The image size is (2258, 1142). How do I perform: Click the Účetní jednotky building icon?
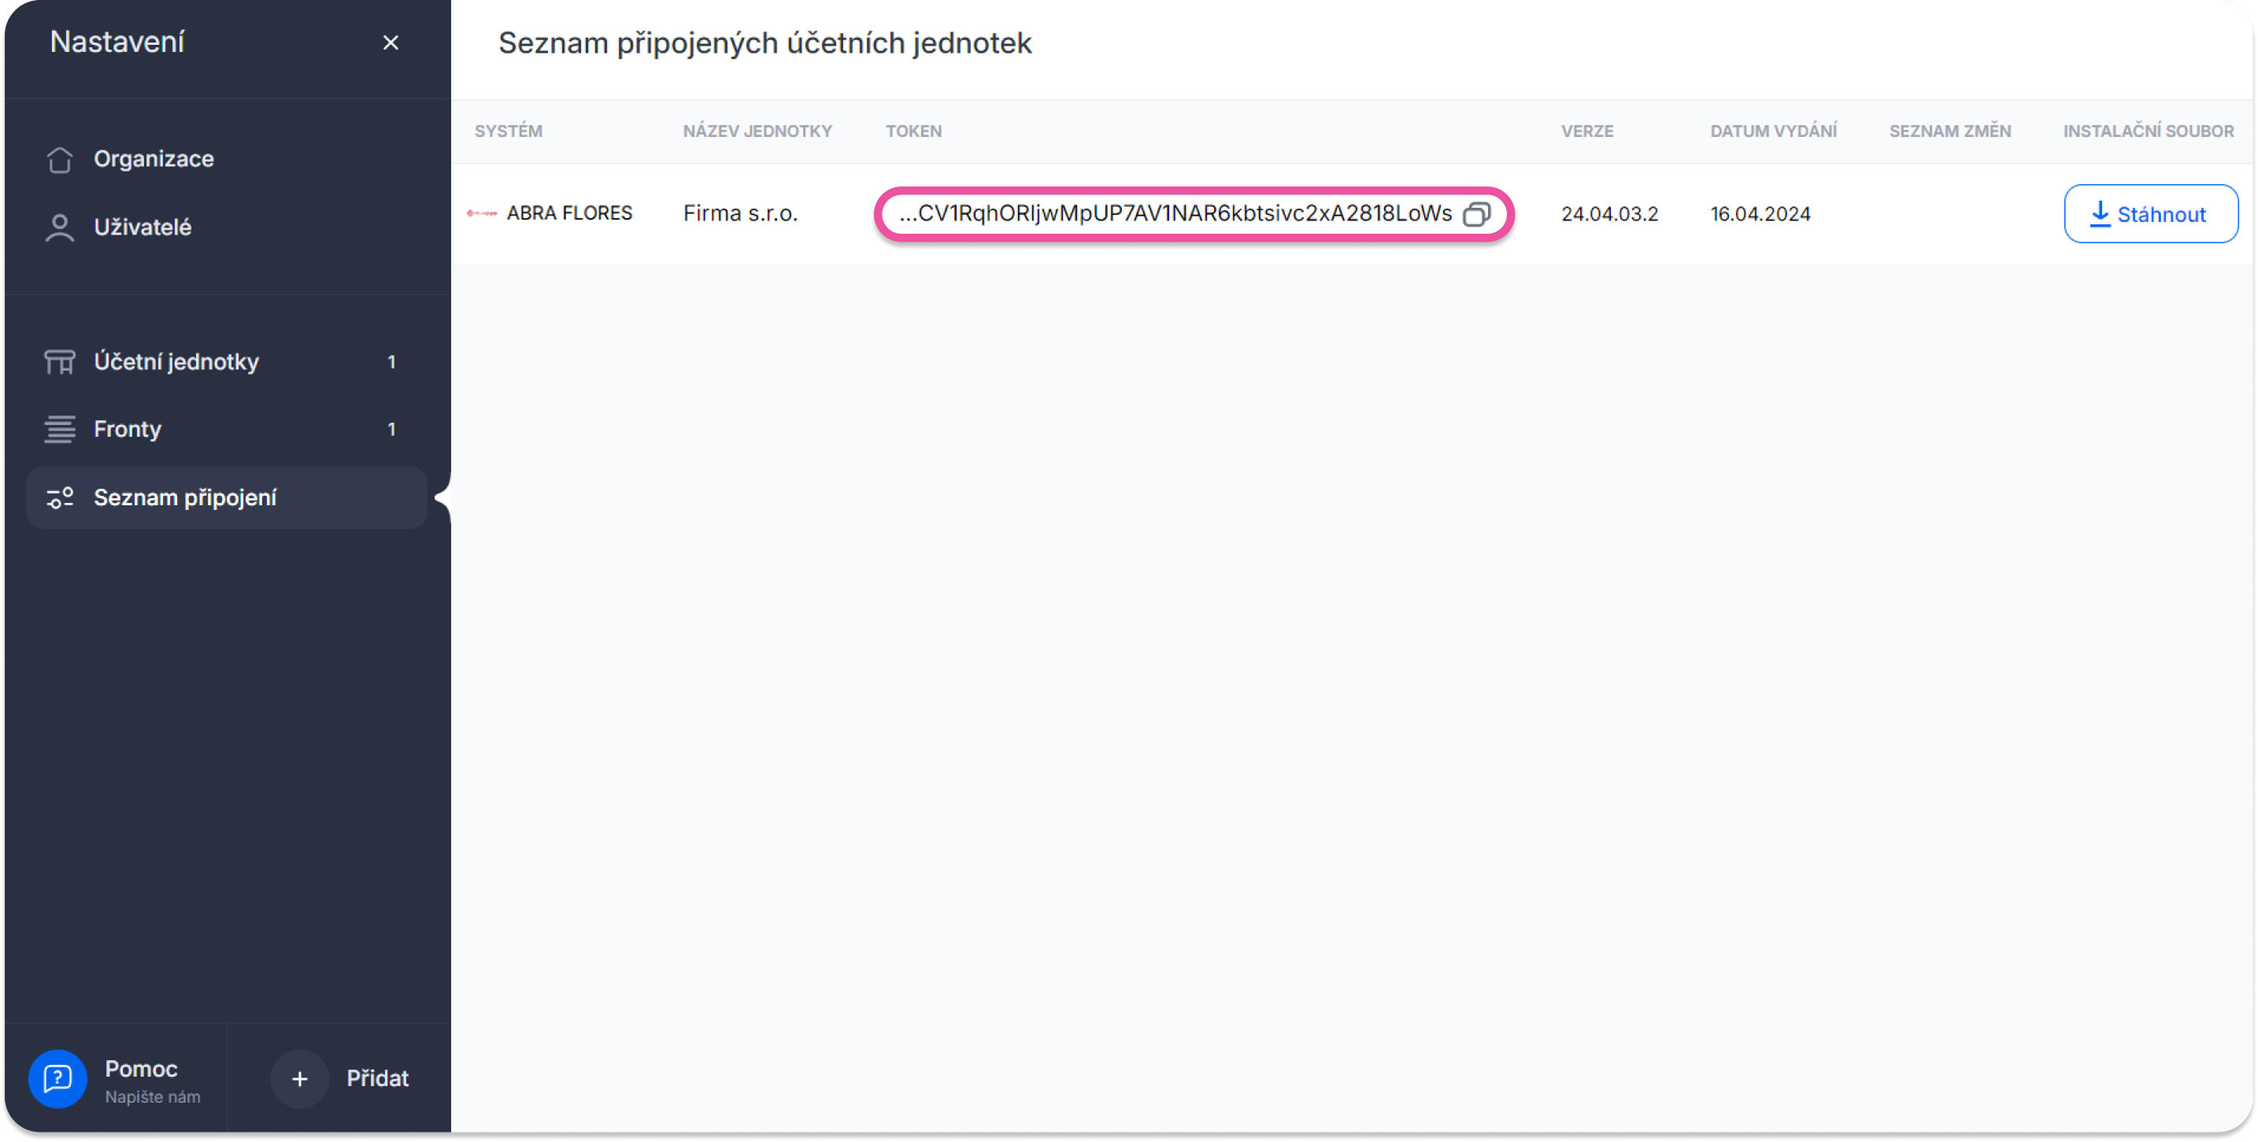point(60,362)
